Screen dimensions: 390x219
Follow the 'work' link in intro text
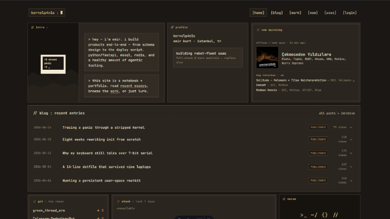click(x=115, y=91)
